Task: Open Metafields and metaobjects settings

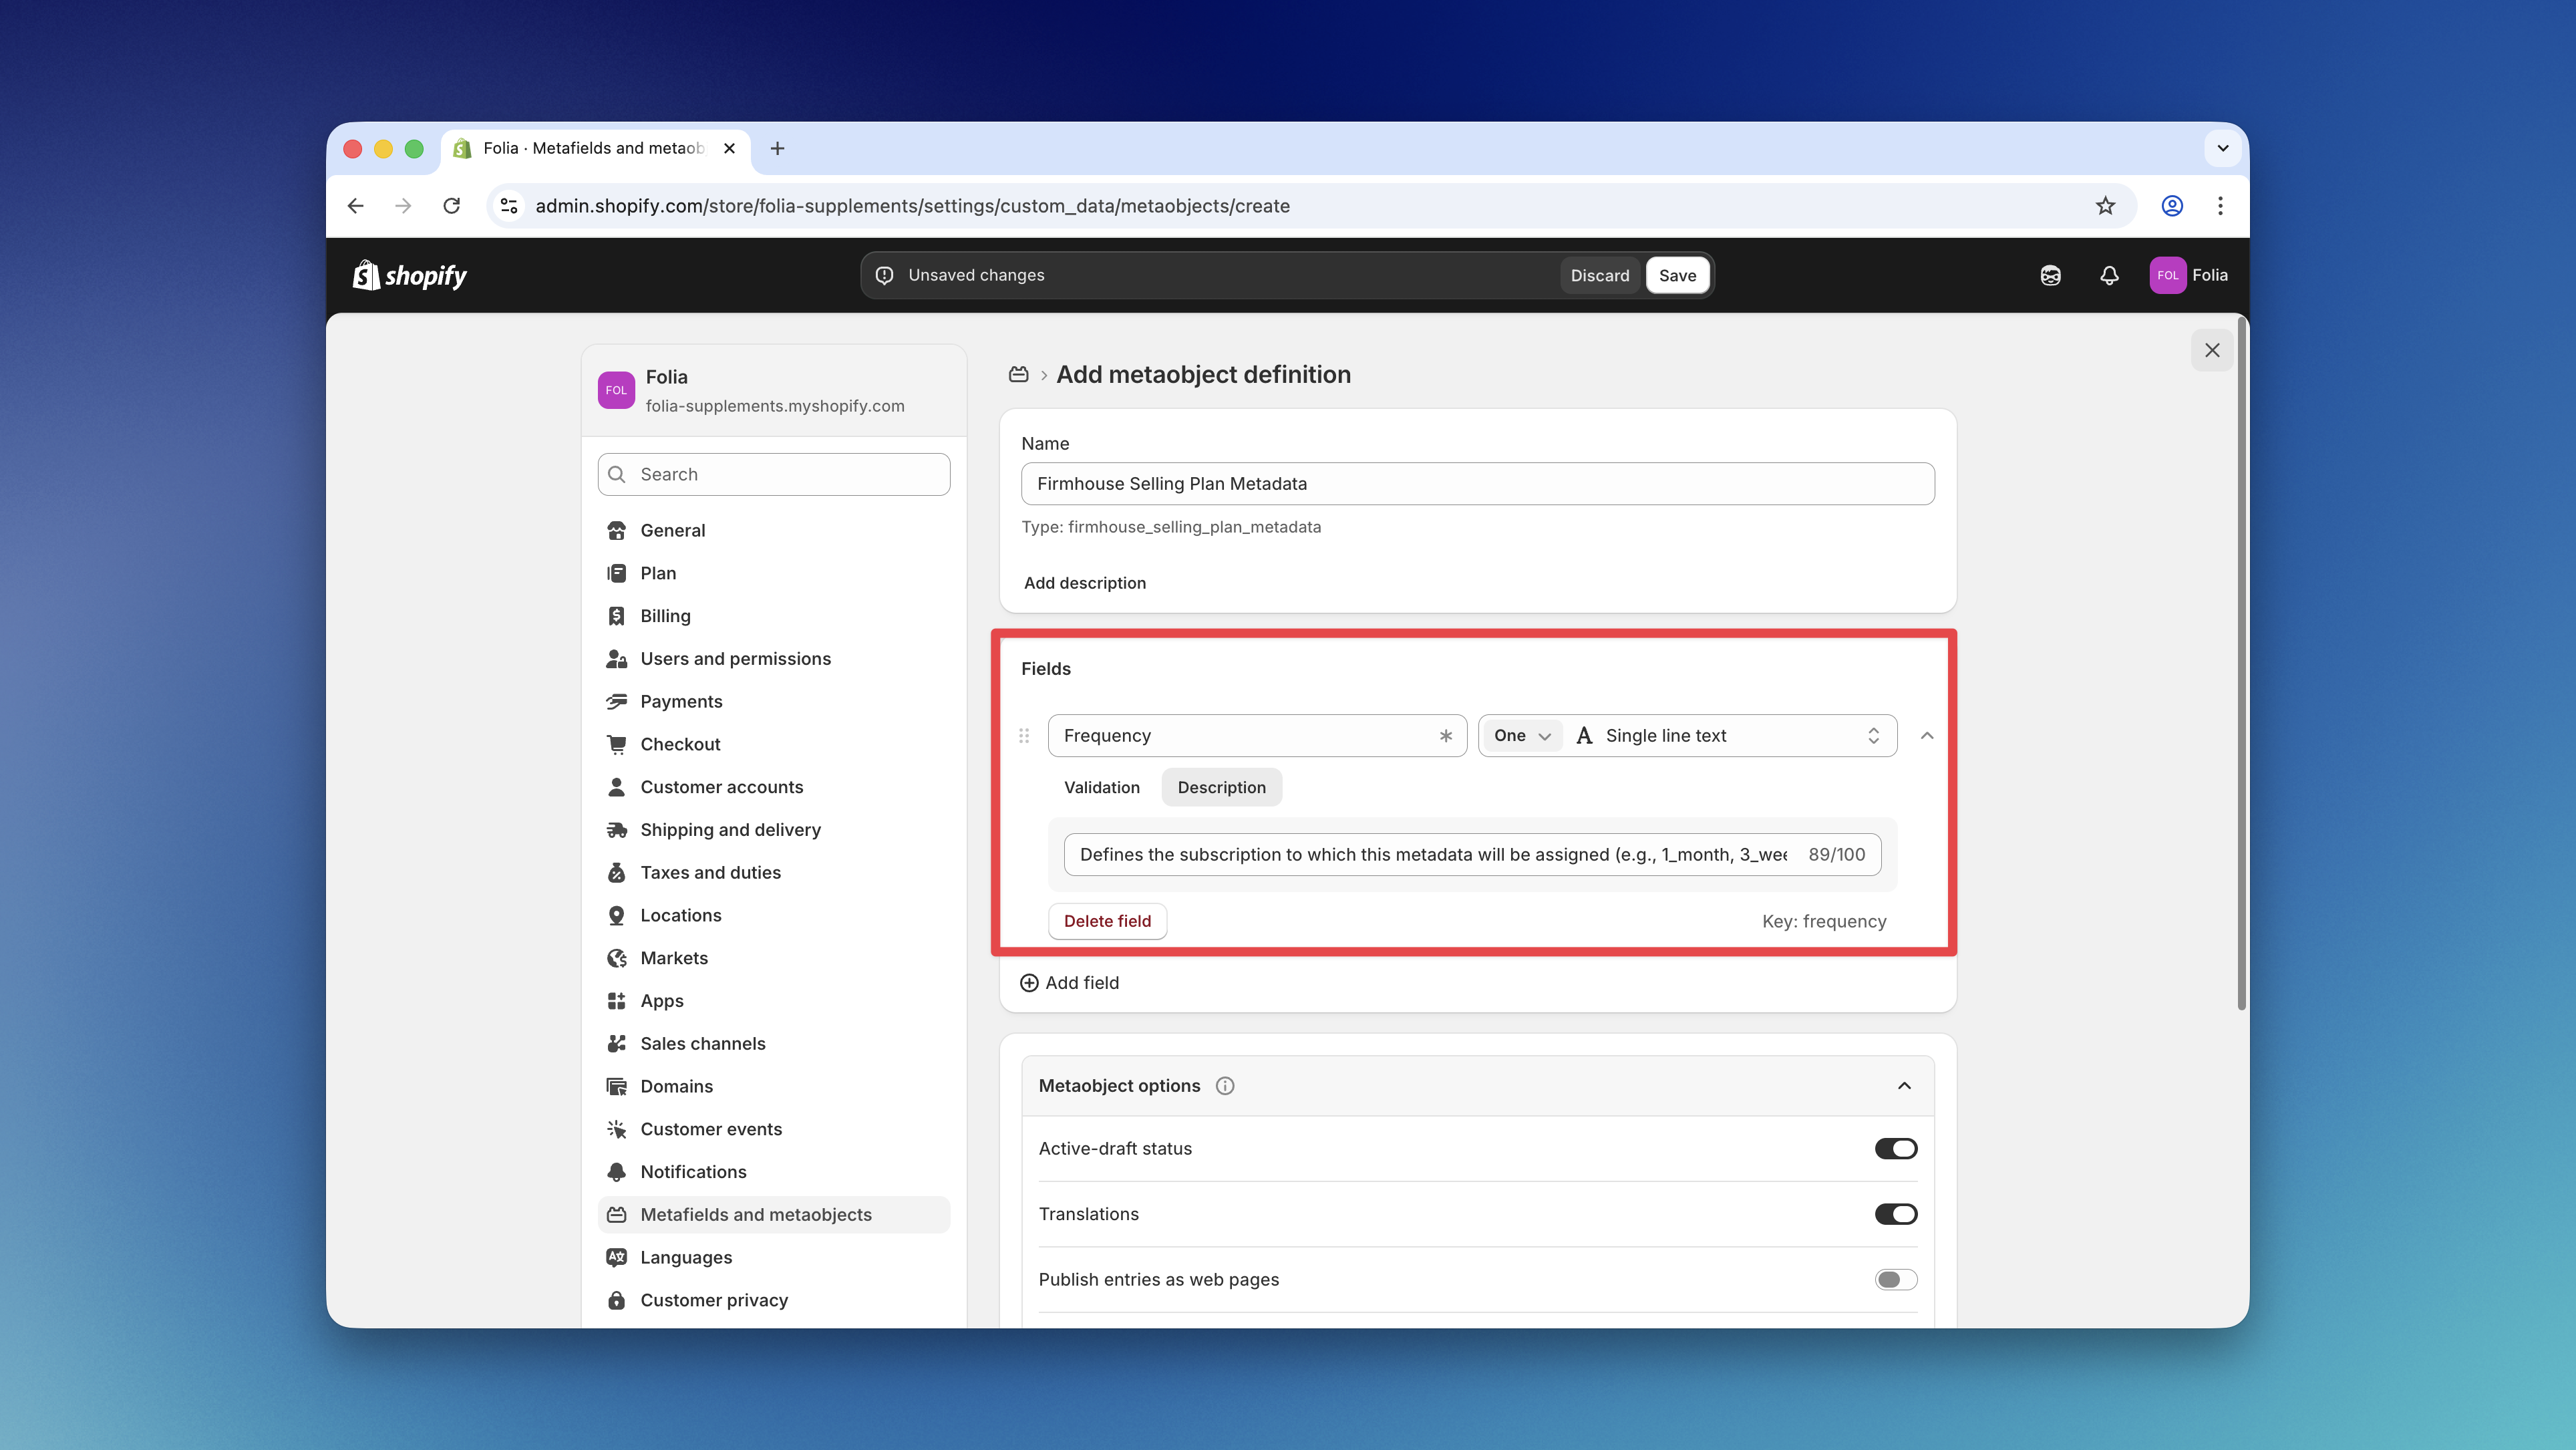Action: [774, 1214]
